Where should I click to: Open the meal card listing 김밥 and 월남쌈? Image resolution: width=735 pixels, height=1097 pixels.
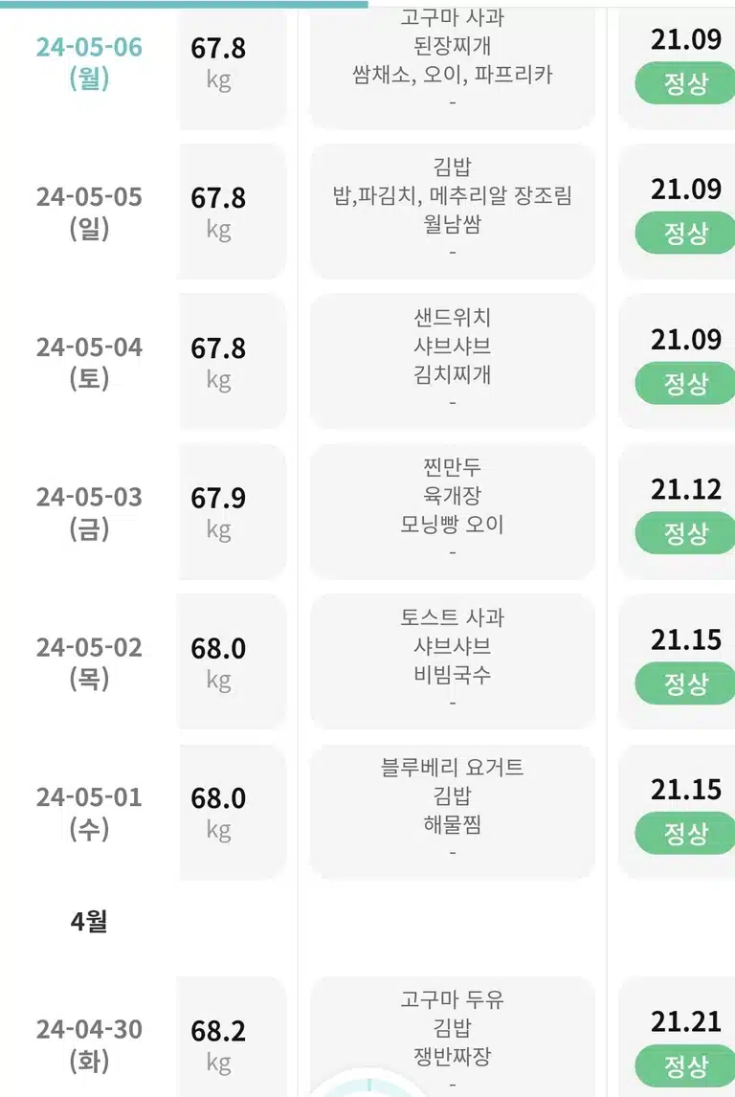pos(453,212)
